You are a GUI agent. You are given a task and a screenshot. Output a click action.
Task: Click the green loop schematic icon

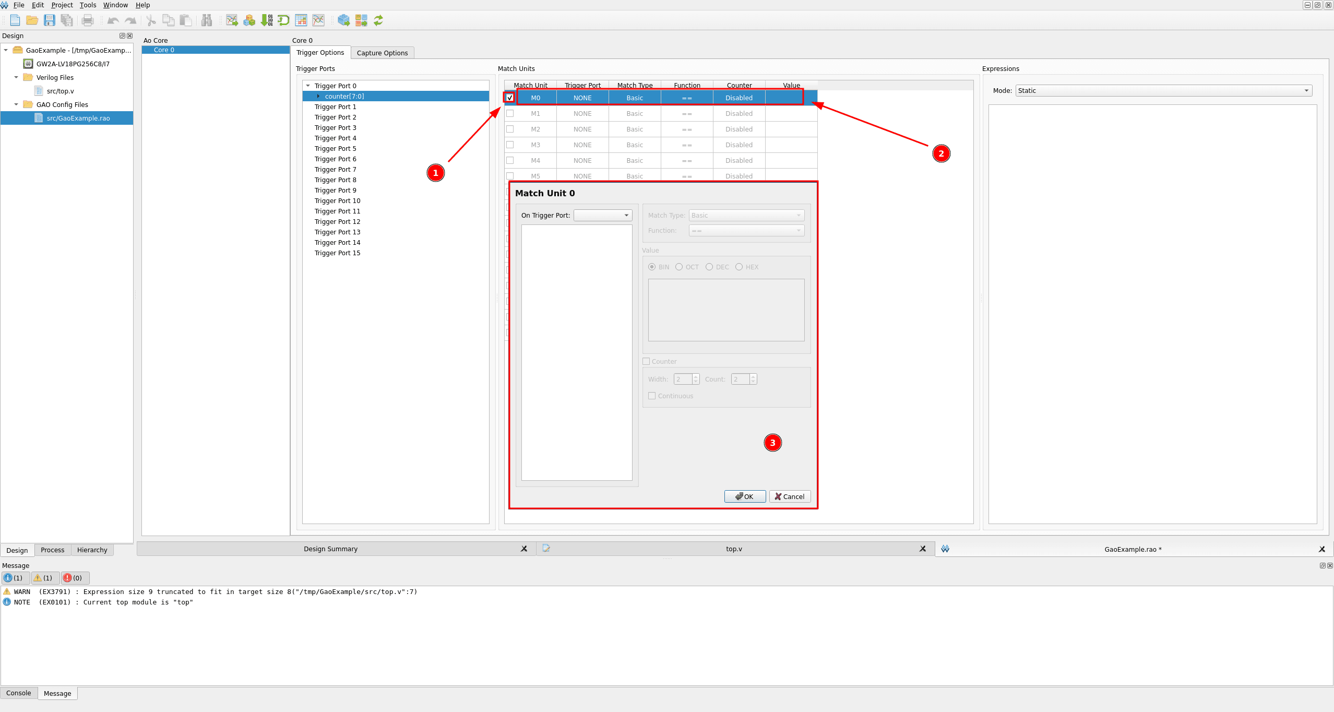[x=283, y=20]
